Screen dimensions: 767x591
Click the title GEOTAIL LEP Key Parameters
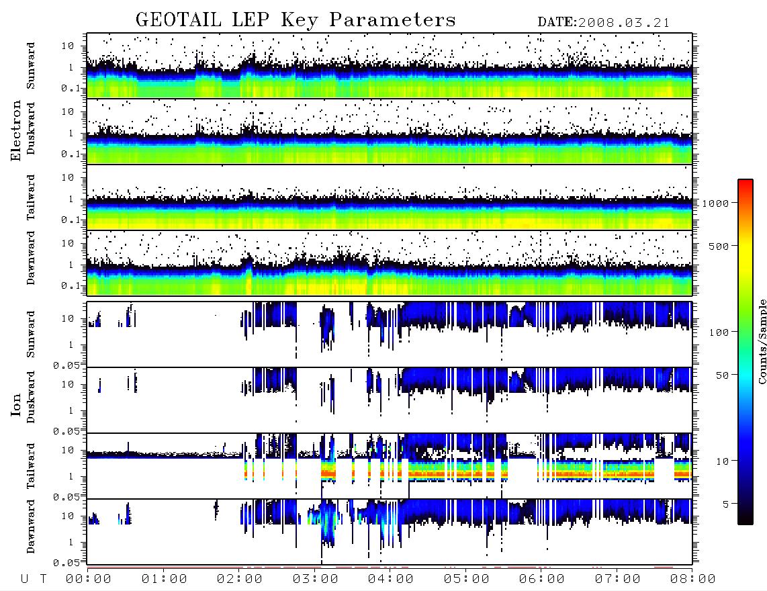click(x=296, y=20)
